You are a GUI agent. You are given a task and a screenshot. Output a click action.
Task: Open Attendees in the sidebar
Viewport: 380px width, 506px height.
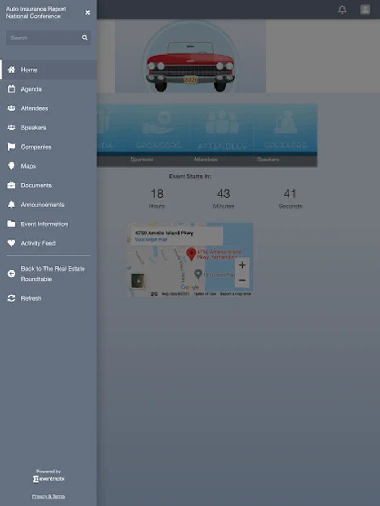pyautogui.click(x=48, y=108)
